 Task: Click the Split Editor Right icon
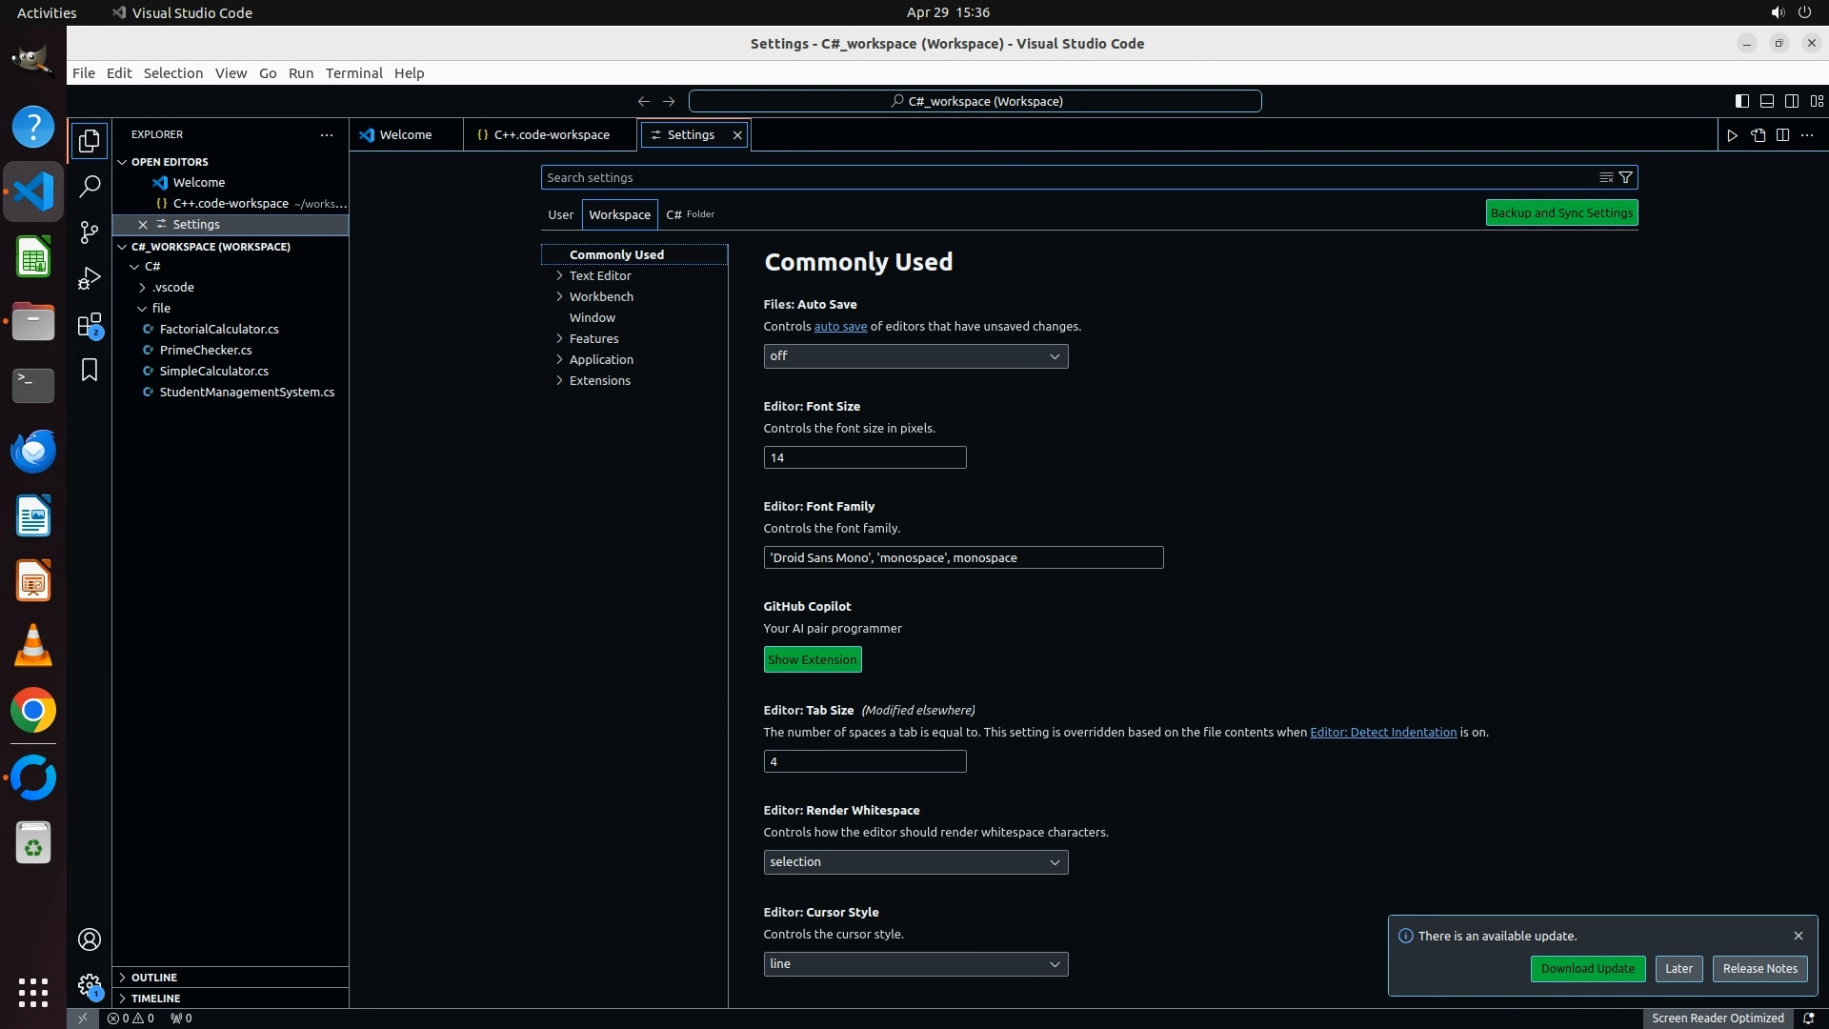pyautogui.click(x=1782, y=135)
